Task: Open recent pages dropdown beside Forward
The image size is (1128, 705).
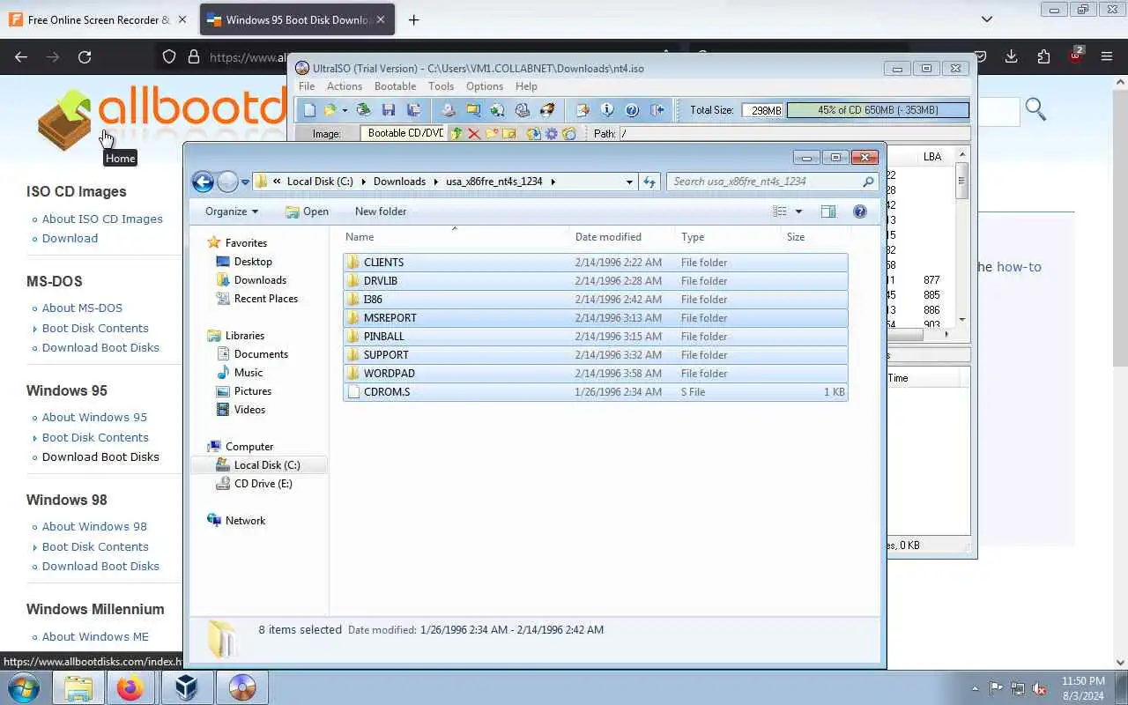Action: pyautogui.click(x=245, y=182)
